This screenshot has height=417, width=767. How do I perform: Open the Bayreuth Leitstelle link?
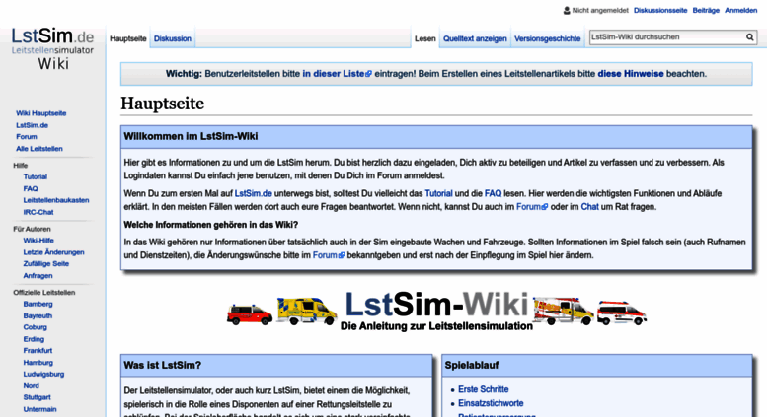(x=38, y=315)
